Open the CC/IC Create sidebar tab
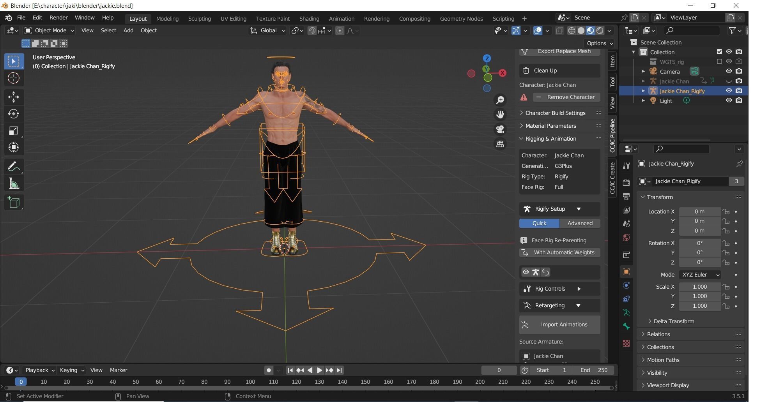The image size is (761, 402). coord(612,178)
